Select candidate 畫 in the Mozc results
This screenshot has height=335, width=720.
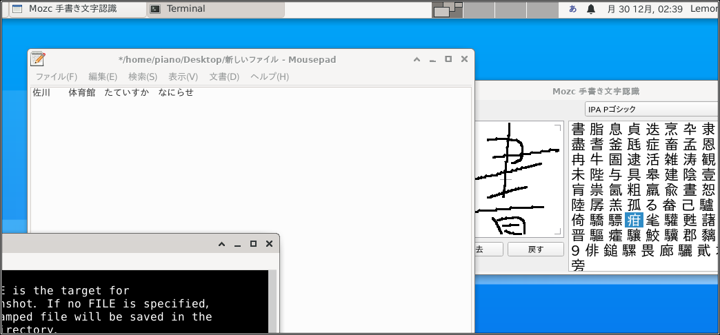690,190
